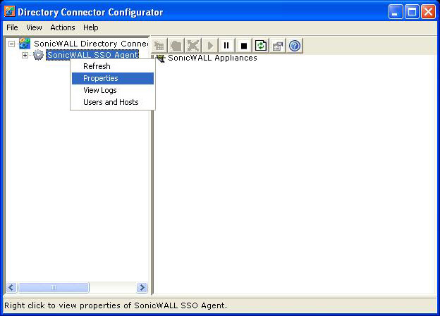440x316 pixels.
Task: Click the gear icon beside SonicWALL SSO Agent
Action: 38,55
